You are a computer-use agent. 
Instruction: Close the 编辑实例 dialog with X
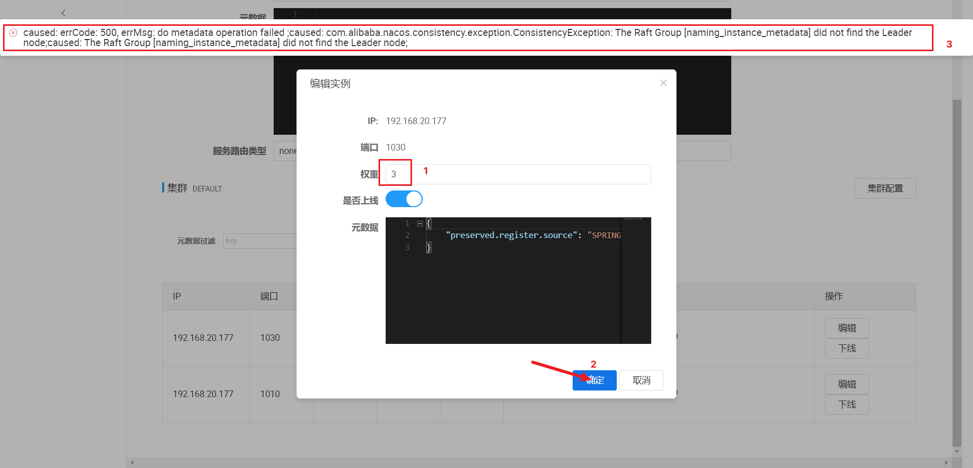tap(663, 83)
